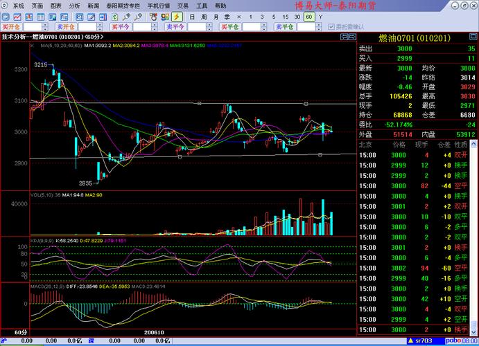The height and width of the screenshot is (346, 479).
Task: Click the 买开仓 order button
Action: pos(12,27)
